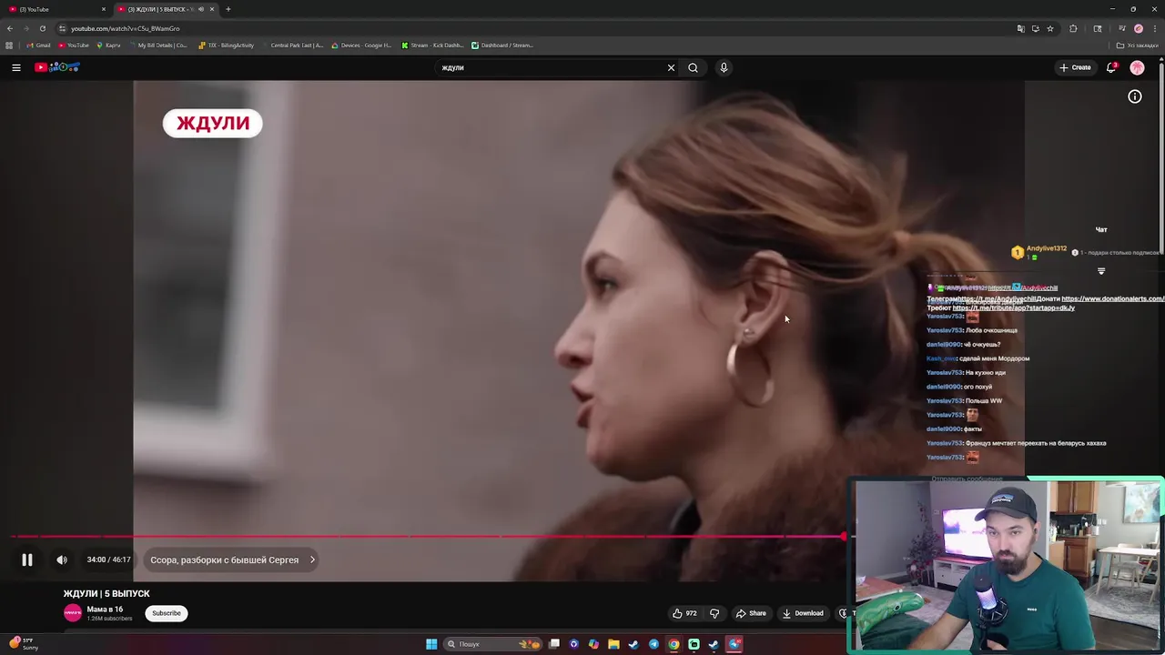Screen dimensions: 1165x655
Task: Open Карти bookmark
Action: [107, 45]
